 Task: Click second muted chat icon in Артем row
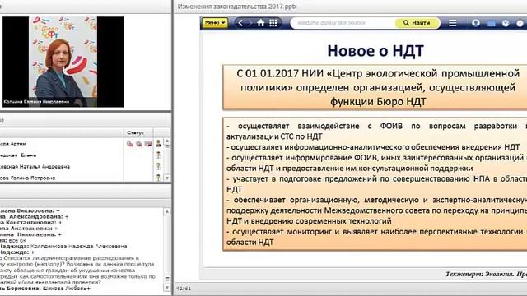(x=139, y=144)
